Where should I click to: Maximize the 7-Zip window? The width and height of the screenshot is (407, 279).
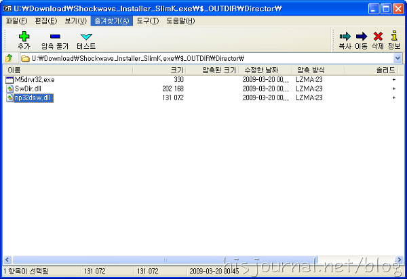click(386, 9)
